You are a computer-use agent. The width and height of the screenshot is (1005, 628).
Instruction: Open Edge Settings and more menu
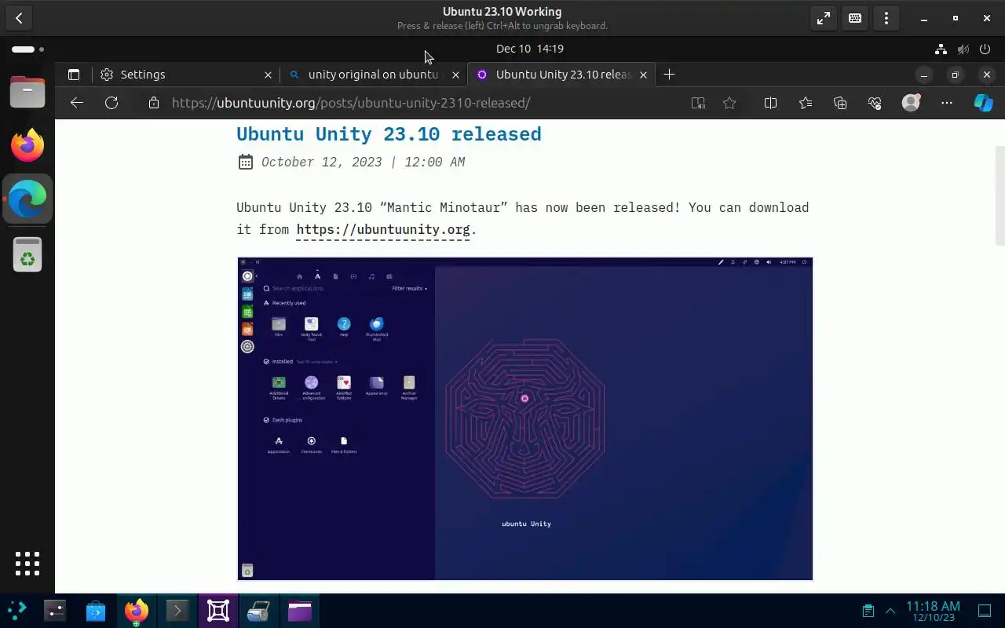(947, 103)
